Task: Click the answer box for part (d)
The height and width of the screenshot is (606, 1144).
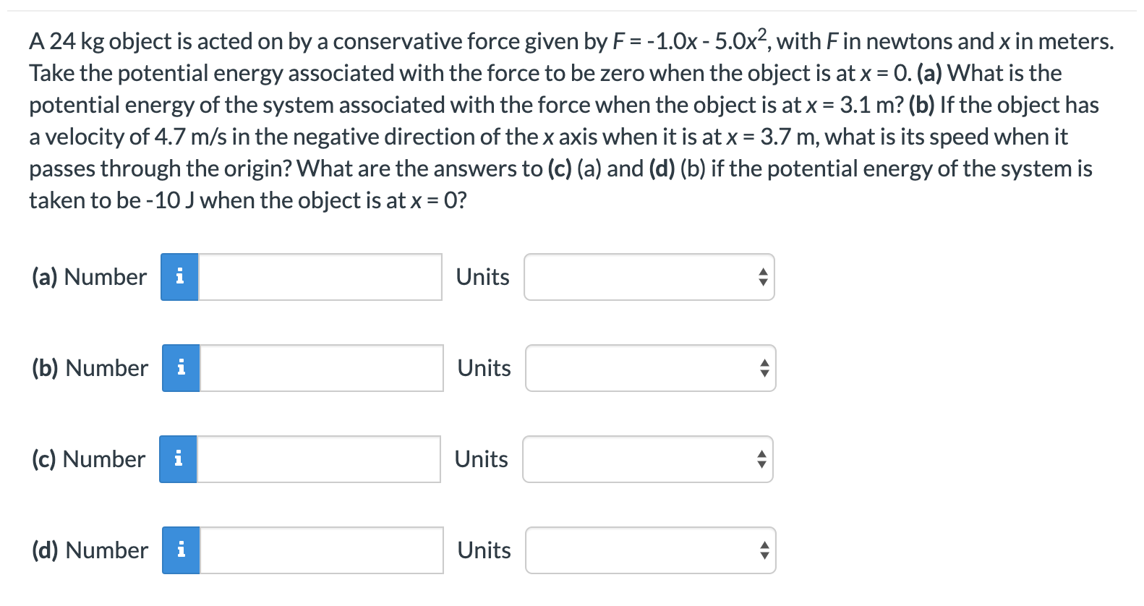Action: point(318,550)
